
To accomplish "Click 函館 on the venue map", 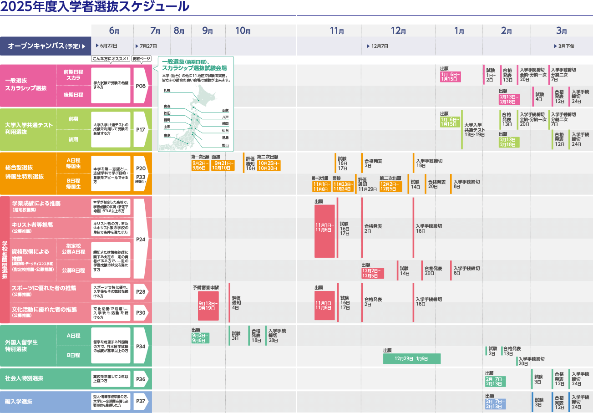I will [225, 111].
